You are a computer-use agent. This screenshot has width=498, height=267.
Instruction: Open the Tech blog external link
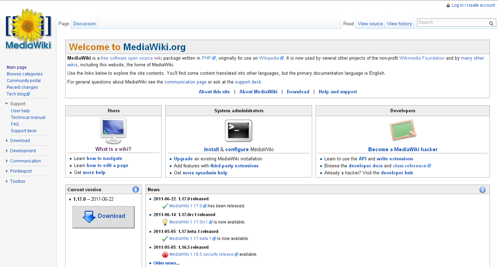18,94
